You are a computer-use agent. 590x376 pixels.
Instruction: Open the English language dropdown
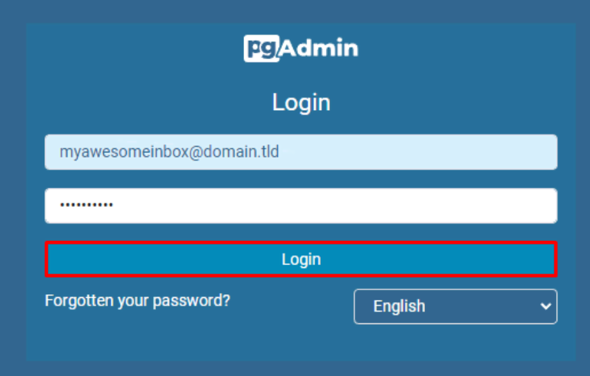[x=455, y=306]
